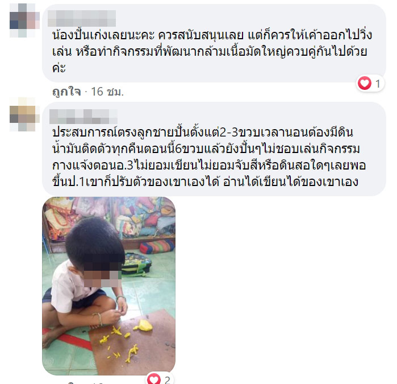The width and height of the screenshot is (397, 384).
Task: Click the ถูกใจ link under first comment
Action: click(x=66, y=92)
